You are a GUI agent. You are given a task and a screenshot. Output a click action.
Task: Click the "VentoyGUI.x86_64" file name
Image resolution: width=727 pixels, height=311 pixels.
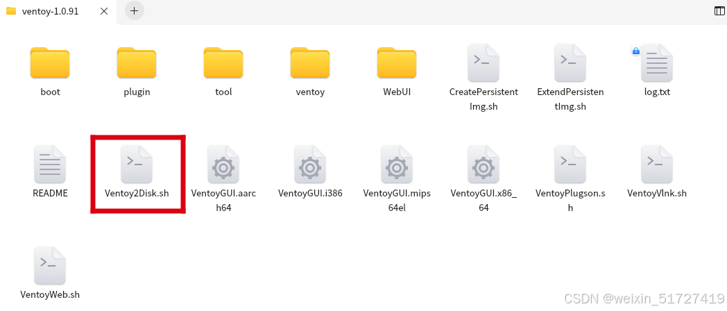[484, 200]
